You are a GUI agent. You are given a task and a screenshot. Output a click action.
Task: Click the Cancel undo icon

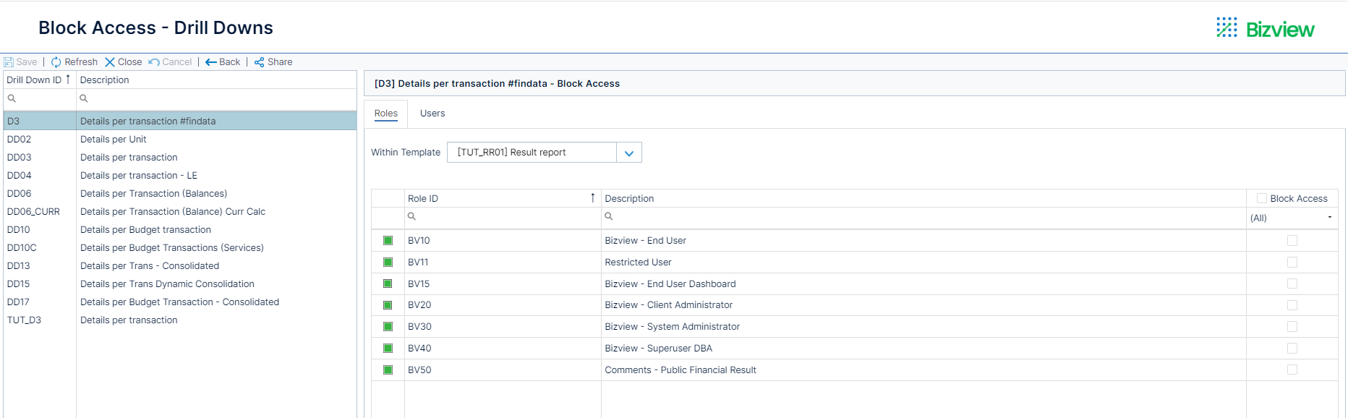[x=154, y=62]
